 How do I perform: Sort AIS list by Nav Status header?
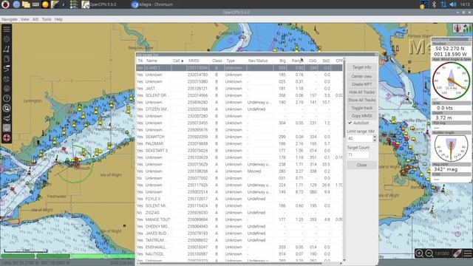coord(258,61)
